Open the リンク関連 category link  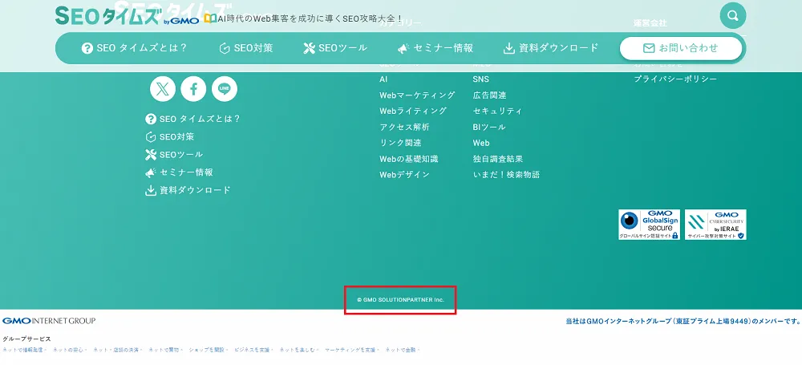(x=400, y=143)
